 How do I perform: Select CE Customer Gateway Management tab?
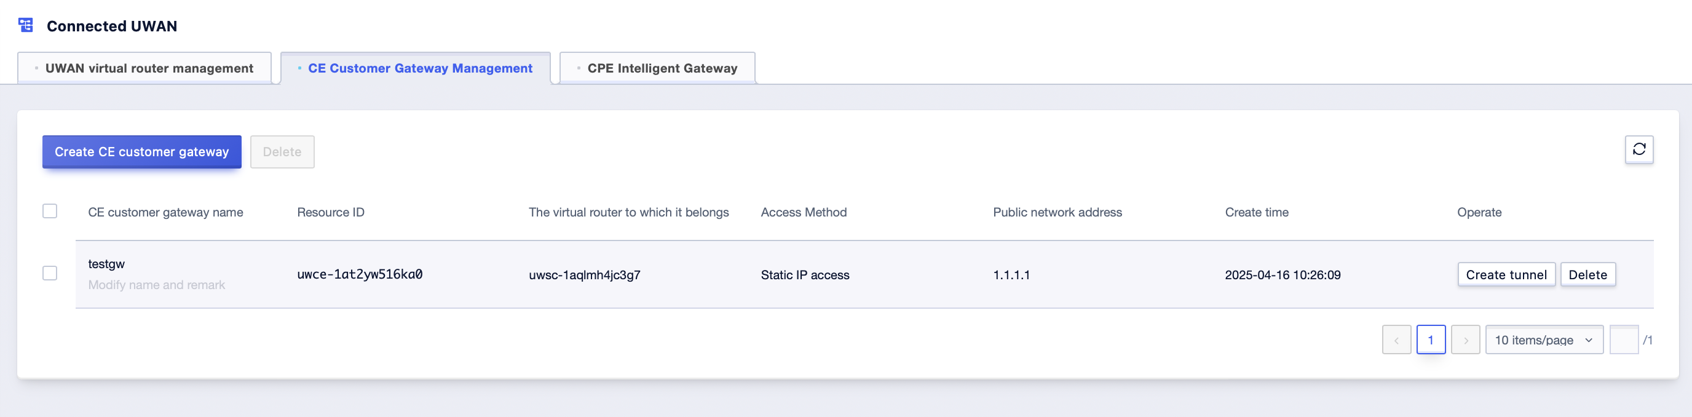[x=415, y=68]
